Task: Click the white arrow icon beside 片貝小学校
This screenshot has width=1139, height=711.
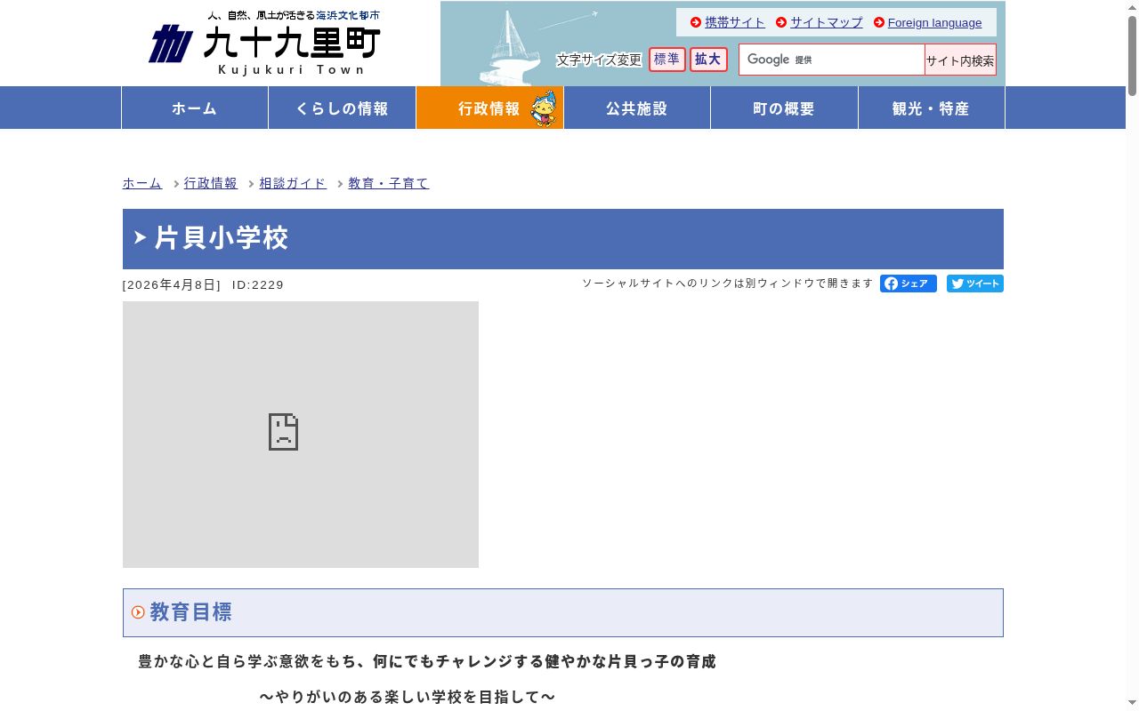Action: [x=140, y=237]
